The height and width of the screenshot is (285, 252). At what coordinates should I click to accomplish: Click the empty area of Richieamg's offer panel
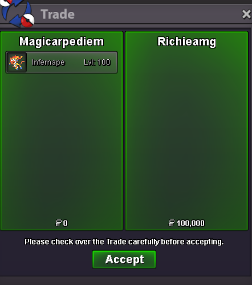click(x=186, y=133)
